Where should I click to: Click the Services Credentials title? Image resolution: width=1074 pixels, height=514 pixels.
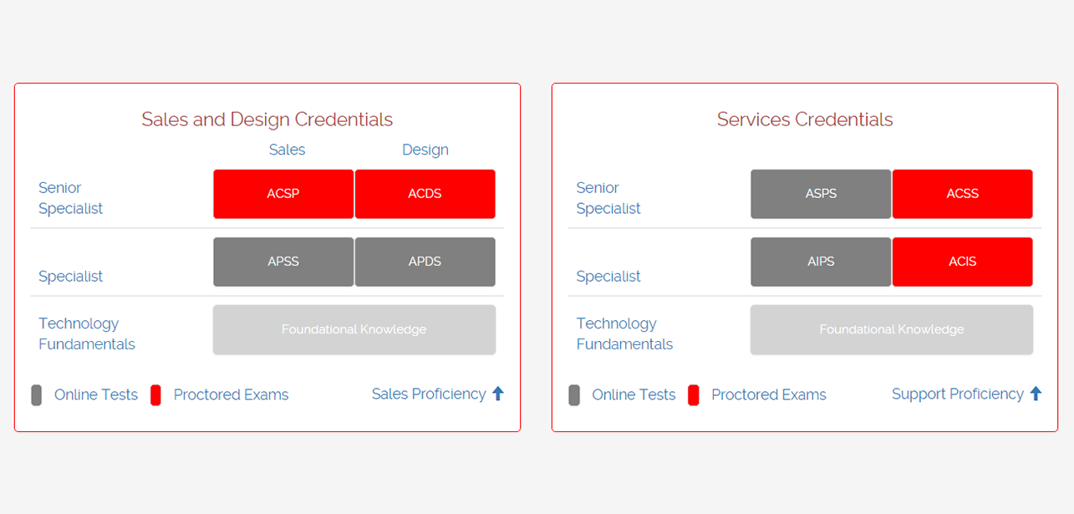tap(805, 120)
